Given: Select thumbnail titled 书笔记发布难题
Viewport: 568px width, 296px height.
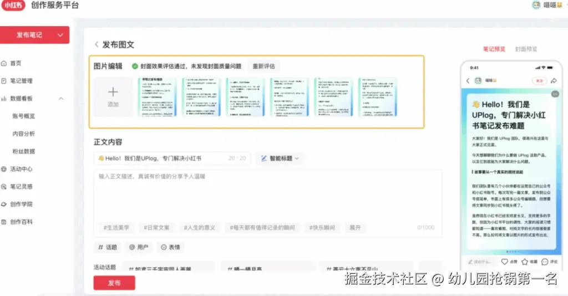Looking at the screenshot, I should pyautogui.click(x=157, y=97).
